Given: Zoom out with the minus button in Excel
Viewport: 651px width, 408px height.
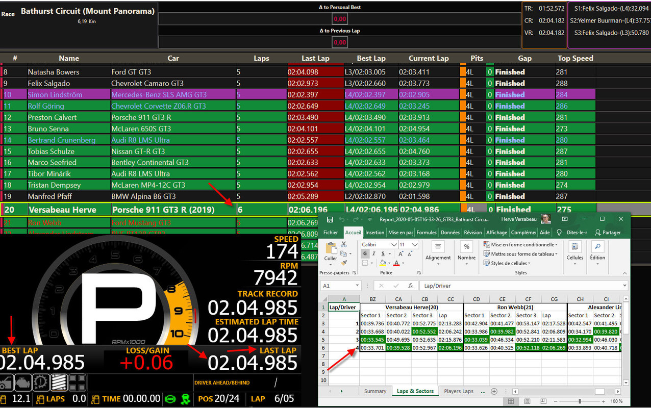Looking at the screenshot, I should pos(556,401).
